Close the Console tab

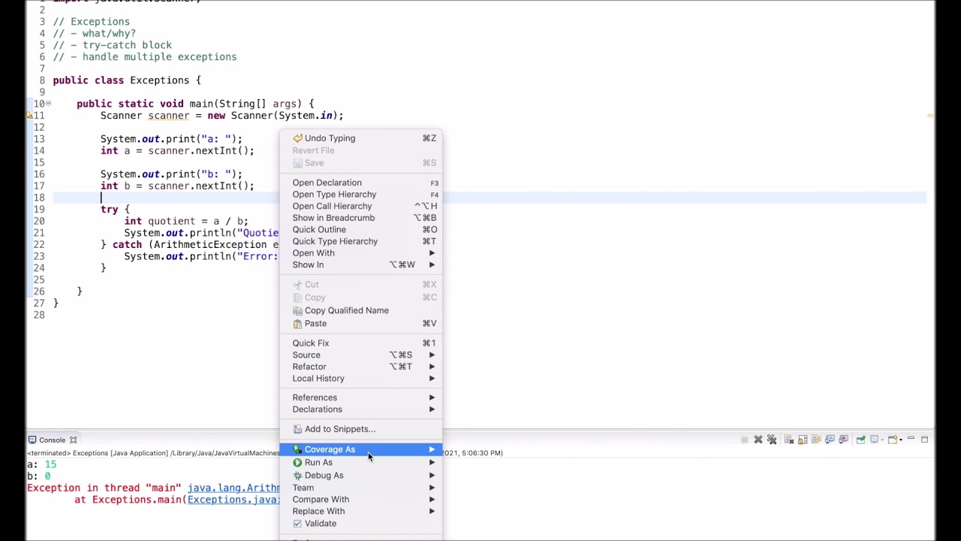[x=73, y=440]
